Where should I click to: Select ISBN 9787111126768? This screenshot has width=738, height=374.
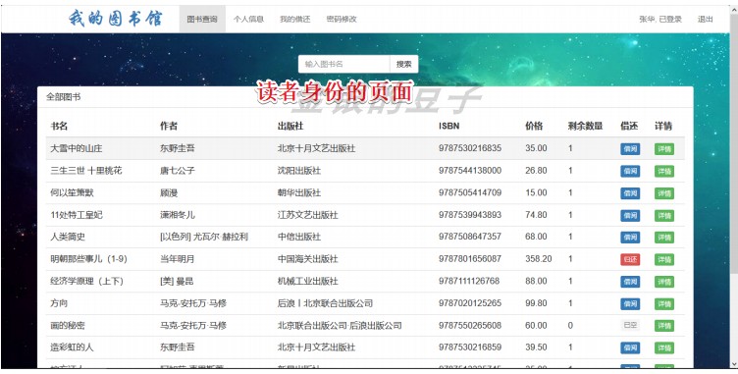tap(469, 281)
